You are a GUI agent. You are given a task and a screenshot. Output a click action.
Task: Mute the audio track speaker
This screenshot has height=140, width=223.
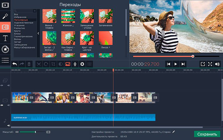tap(9, 125)
